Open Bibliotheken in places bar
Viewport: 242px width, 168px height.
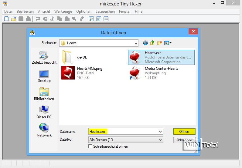click(x=44, y=94)
